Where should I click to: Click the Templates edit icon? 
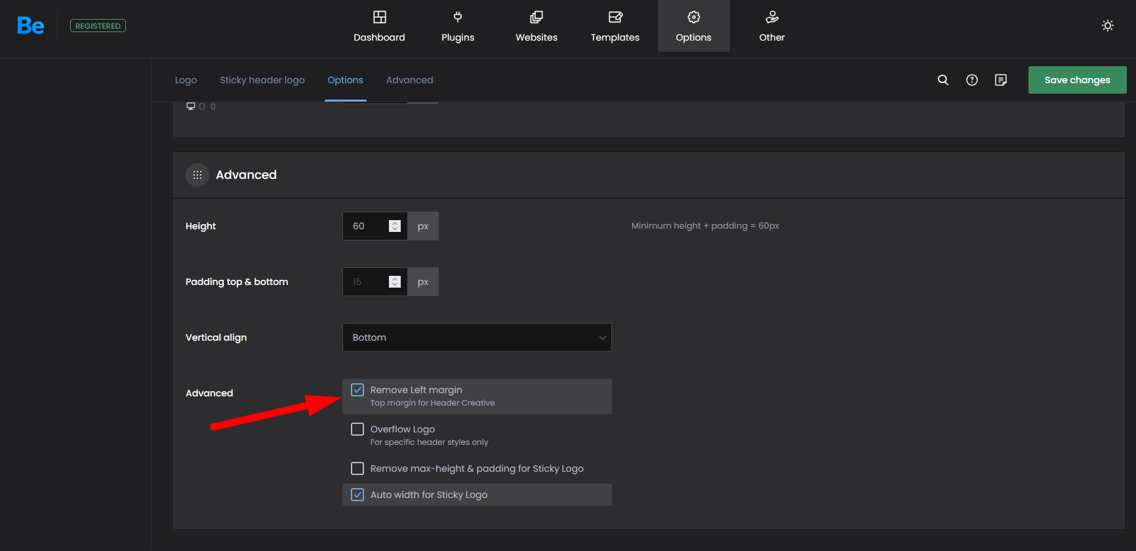[615, 17]
